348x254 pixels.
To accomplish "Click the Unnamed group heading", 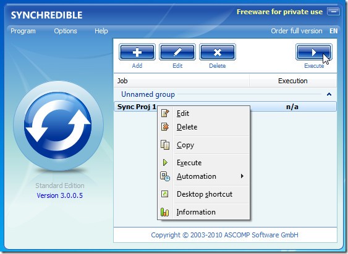I will 148,94.
